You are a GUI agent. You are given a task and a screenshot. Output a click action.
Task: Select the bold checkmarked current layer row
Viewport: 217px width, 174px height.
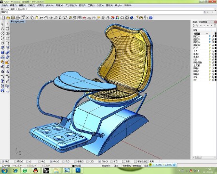pos(204,34)
